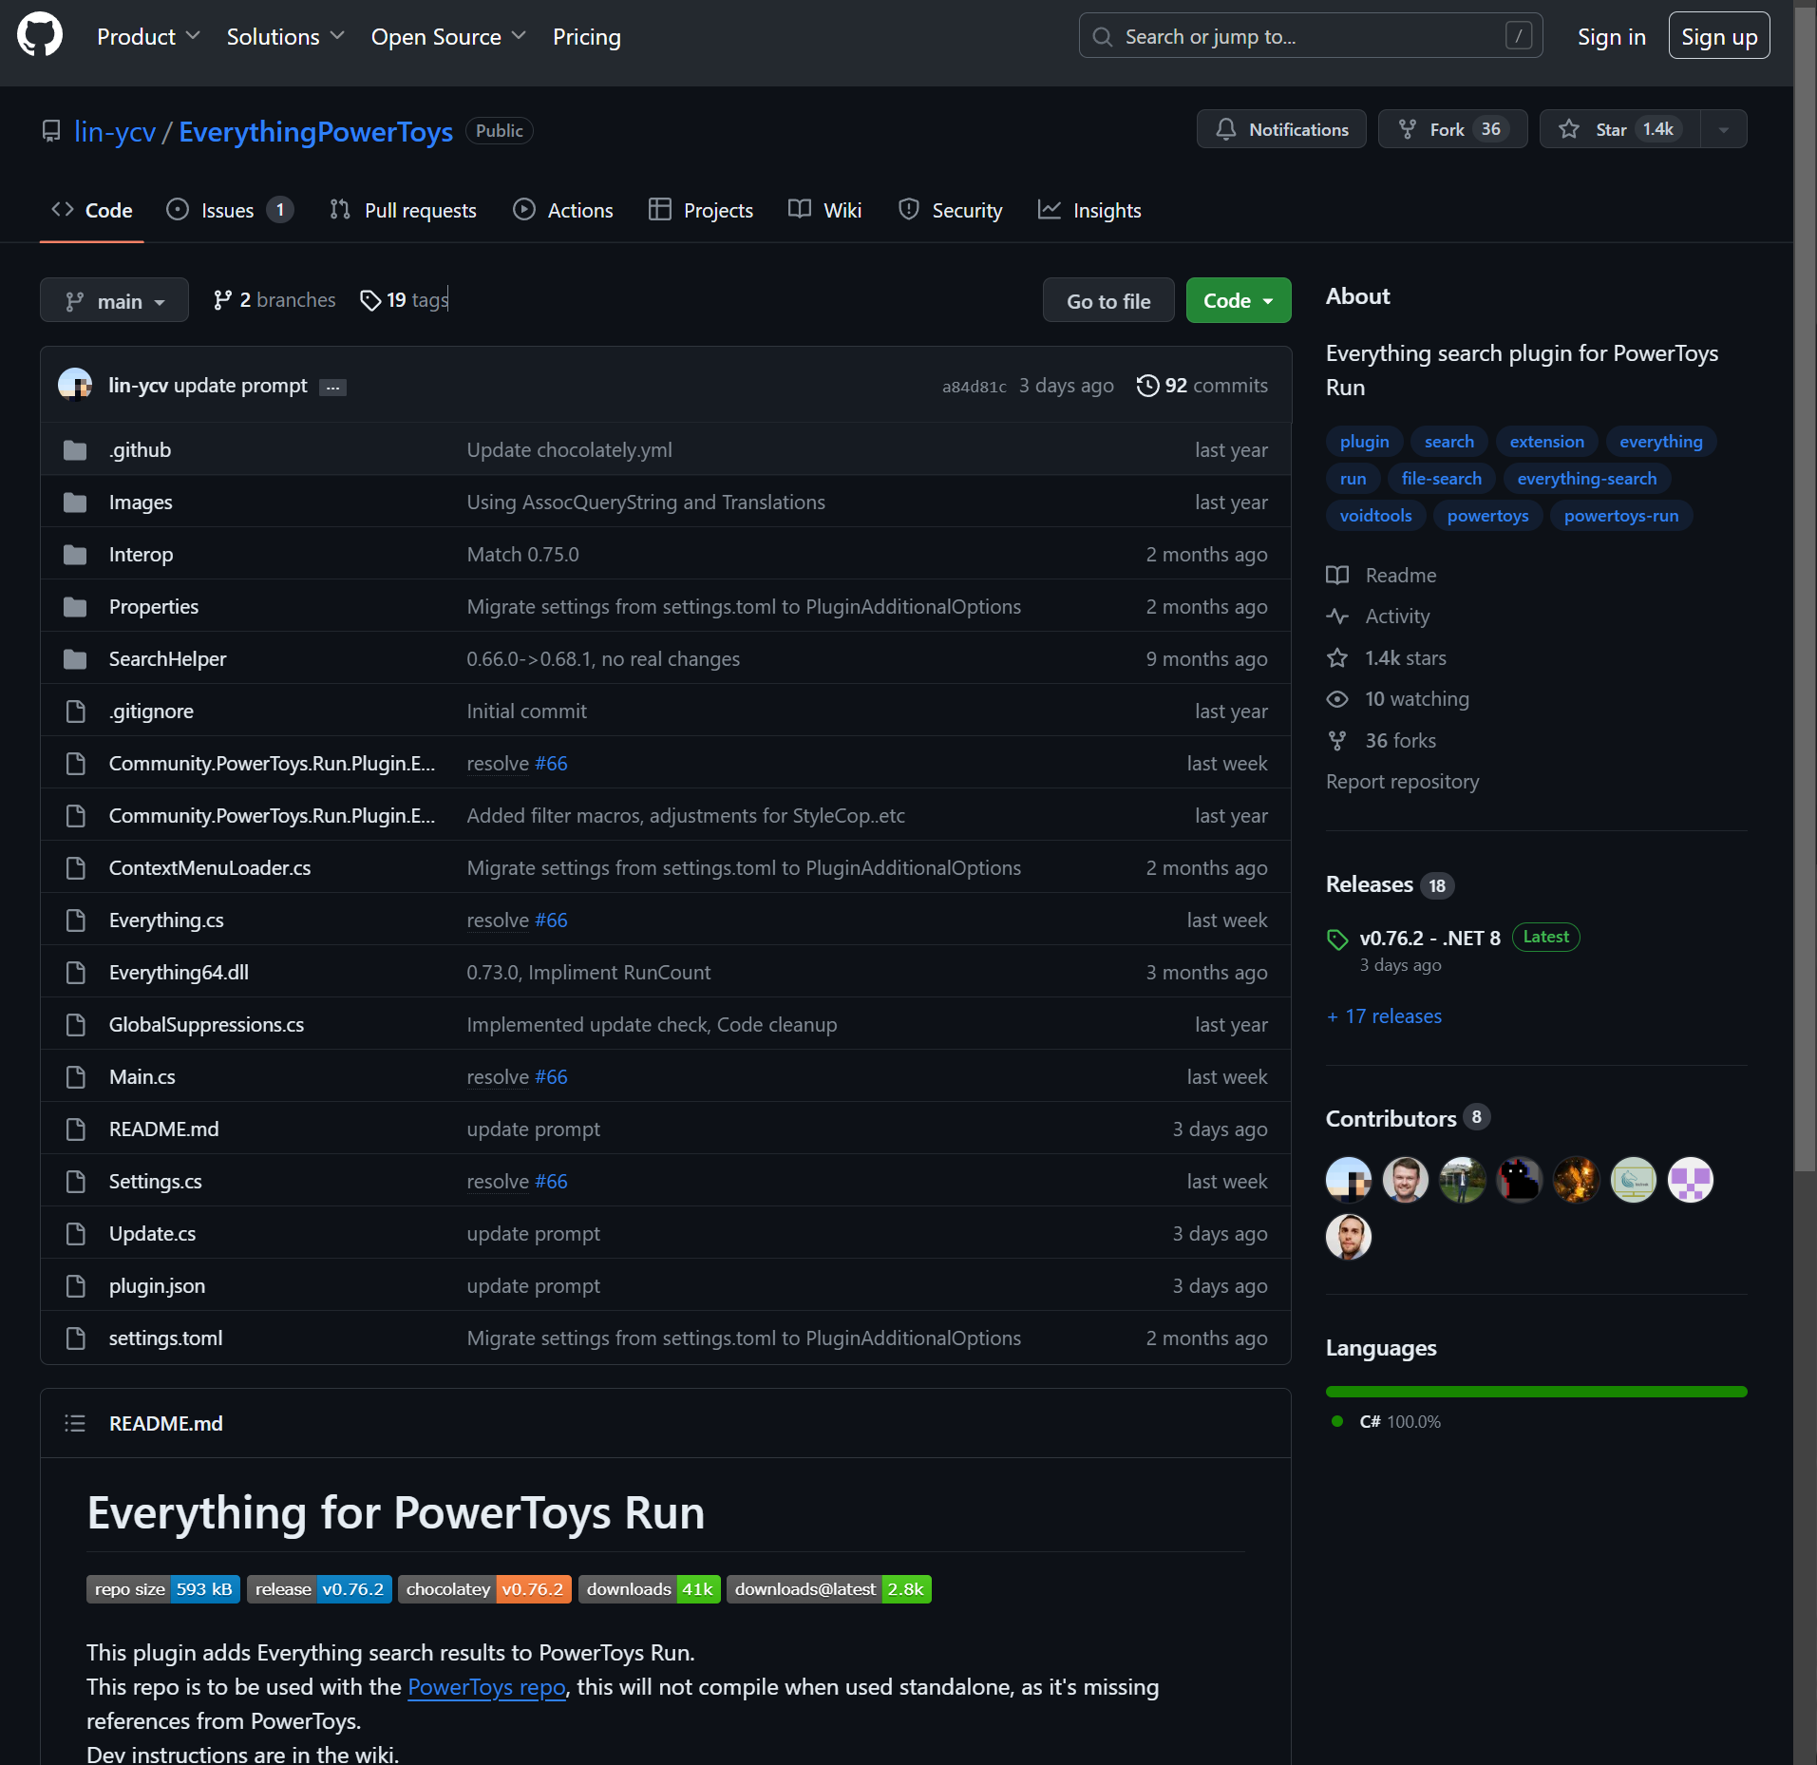Viewport: 1817px width, 1765px height.
Task: Click the chocolatey v0.76.2 badge
Action: tap(484, 1588)
